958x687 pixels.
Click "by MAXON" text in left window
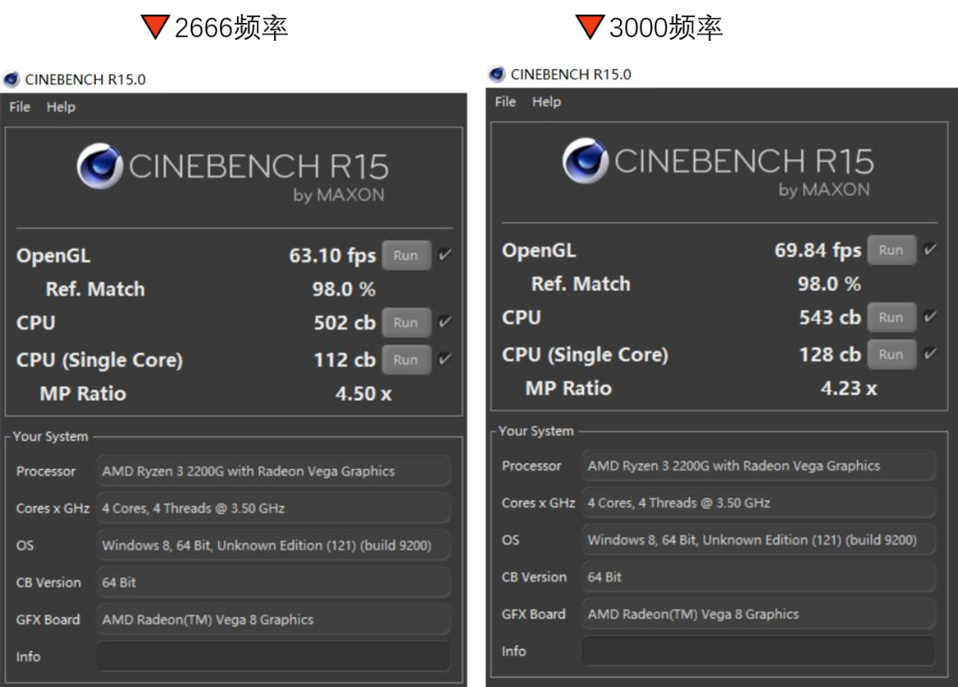[339, 195]
